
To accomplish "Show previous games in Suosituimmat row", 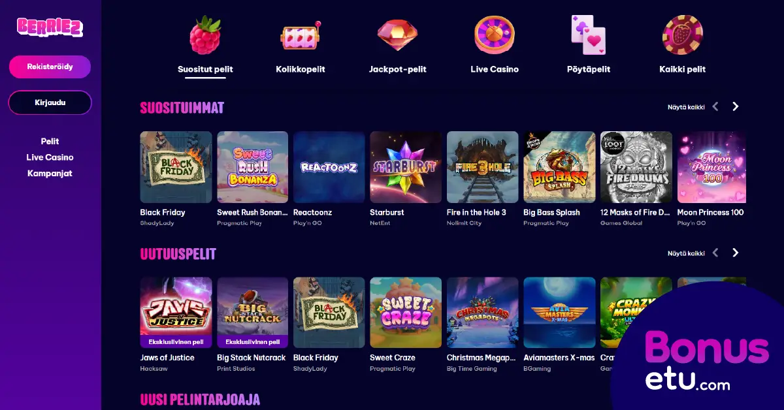I will (715, 106).
